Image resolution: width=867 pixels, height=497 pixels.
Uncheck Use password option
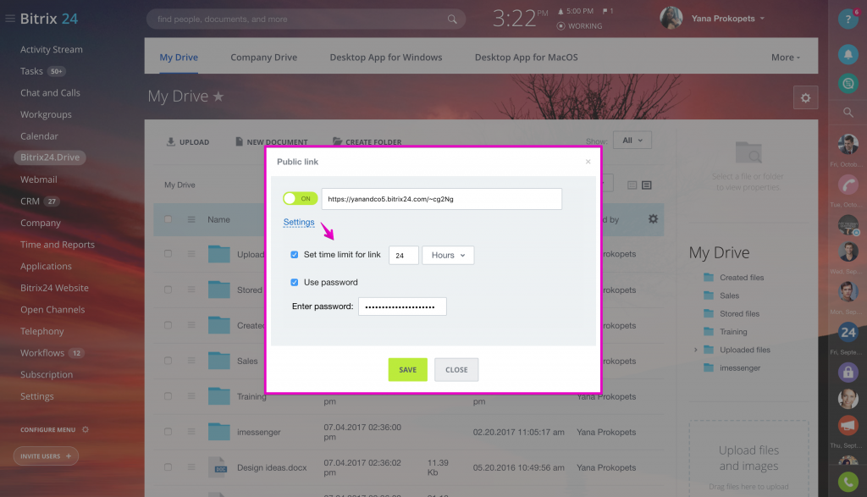(x=294, y=283)
